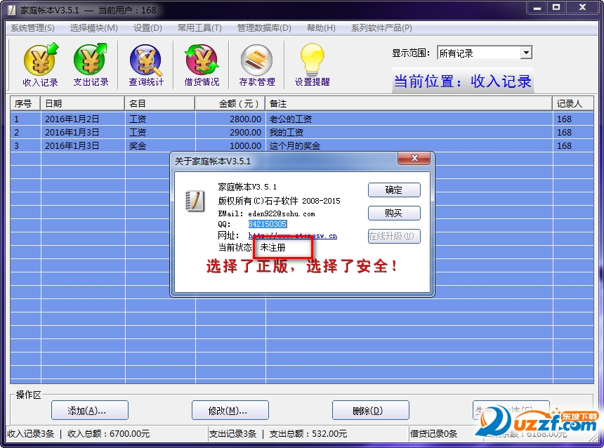Click the 记录人 column header

[x=573, y=104]
